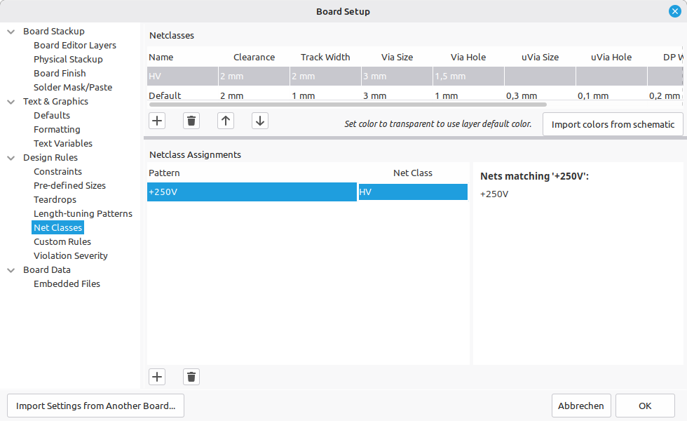Open Embedded Files page
Viewport: 687px width, 421px height.
67,283
